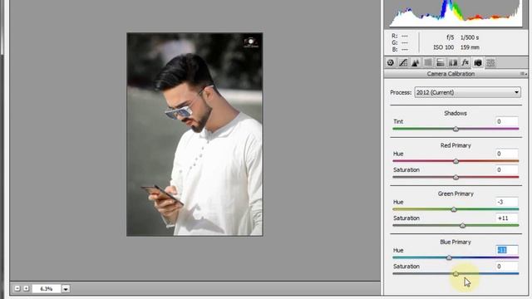Click the 159 mm focal length readout

tap(470, 47)
